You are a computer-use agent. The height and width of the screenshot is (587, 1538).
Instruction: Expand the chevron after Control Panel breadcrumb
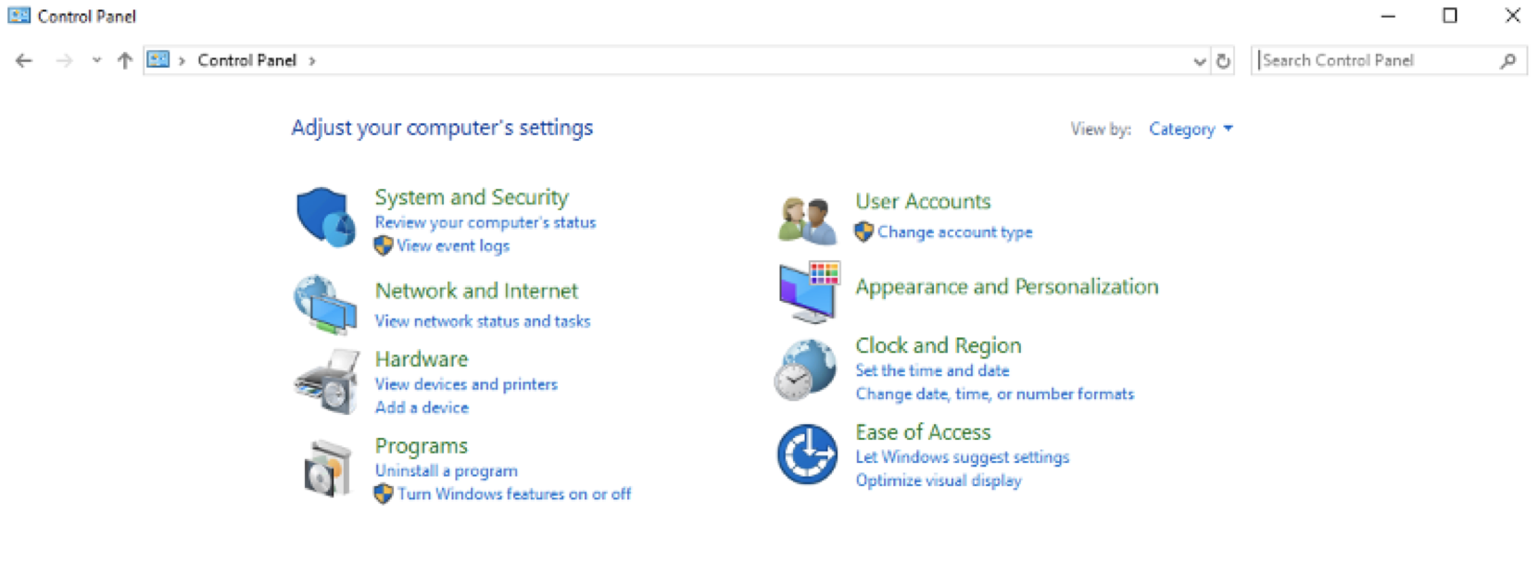point(312,61)
